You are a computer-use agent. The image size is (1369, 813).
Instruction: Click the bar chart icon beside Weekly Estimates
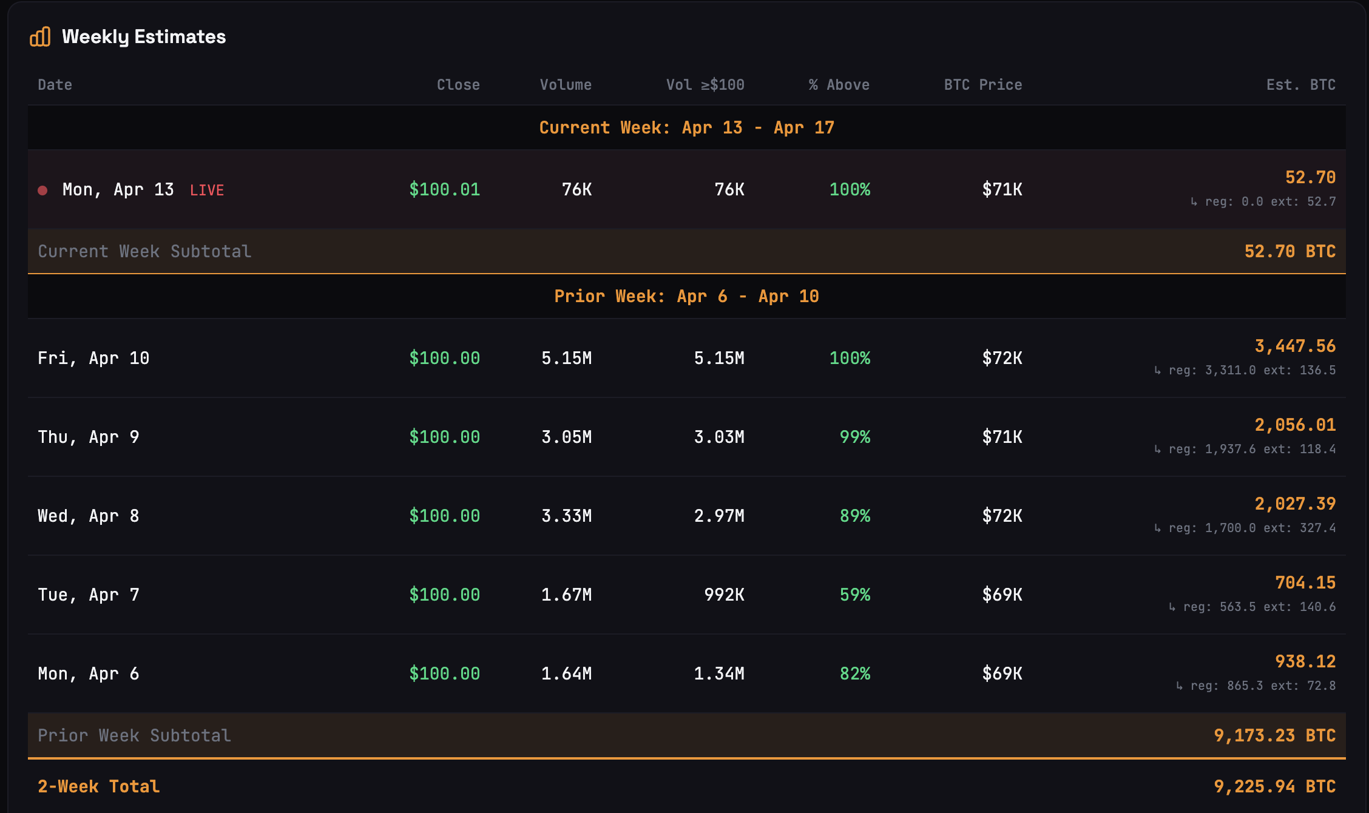coord(40,37)
